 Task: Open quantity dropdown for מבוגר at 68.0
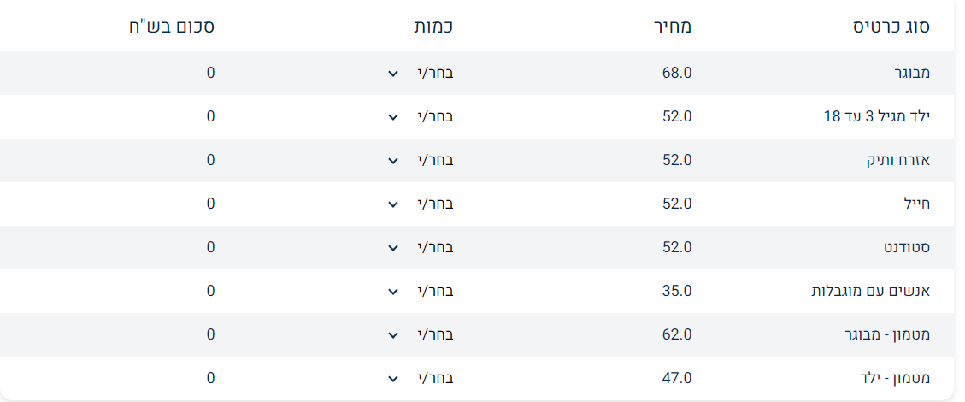[x=420, y=73]
